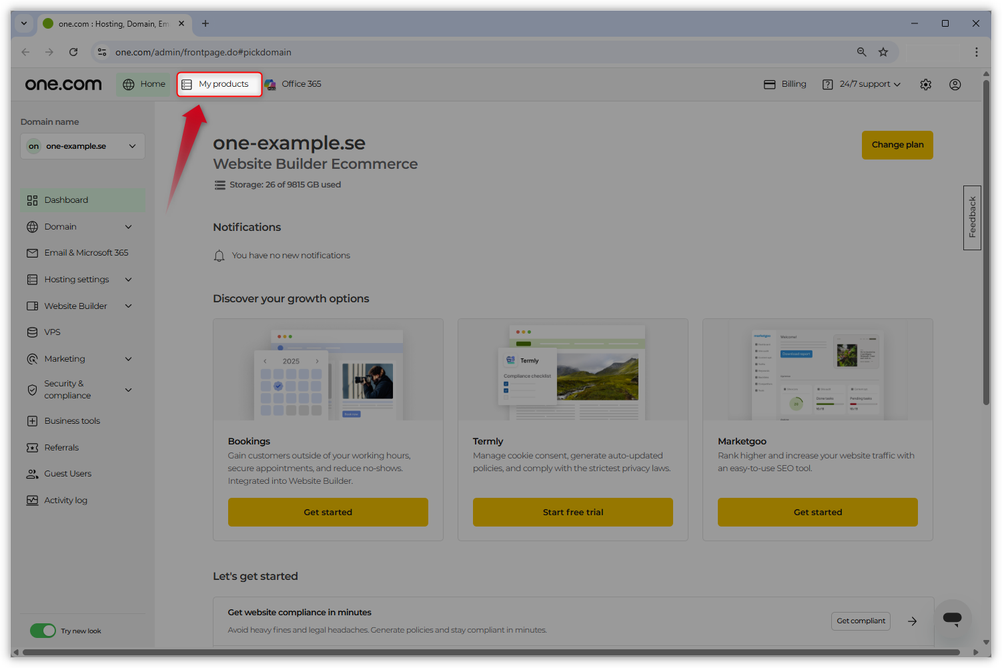Expand the Hosting settings section
The height and width of the screenshot is (668, 1002).
point(129,280)
